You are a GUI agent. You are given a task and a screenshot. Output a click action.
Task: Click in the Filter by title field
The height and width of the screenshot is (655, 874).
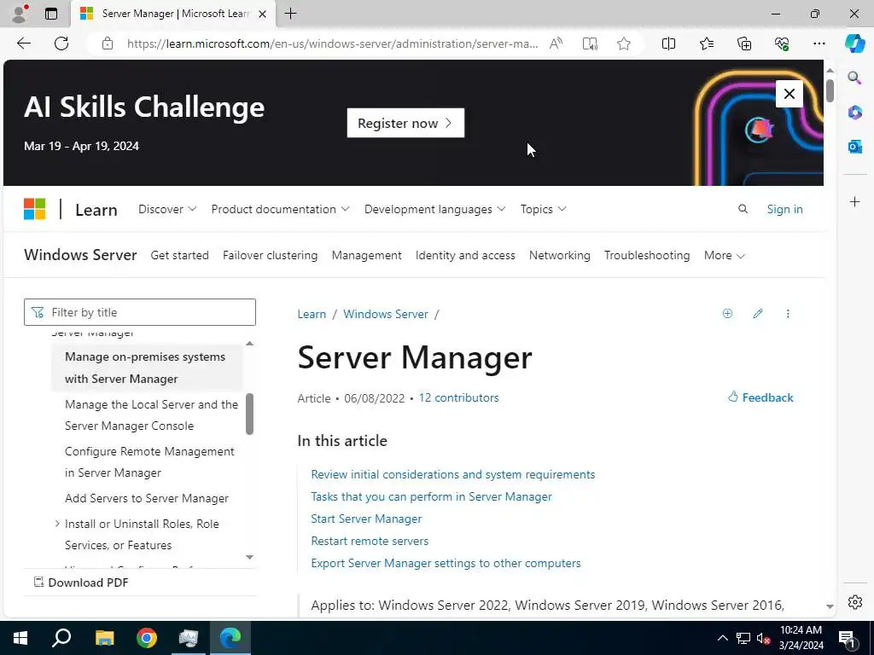coord(140,312)
